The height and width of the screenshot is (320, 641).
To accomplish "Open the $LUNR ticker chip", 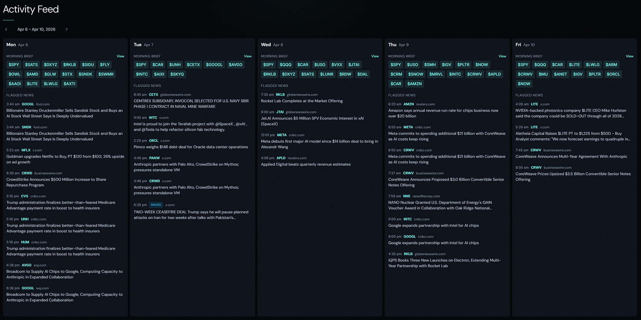I will (327, 74).
